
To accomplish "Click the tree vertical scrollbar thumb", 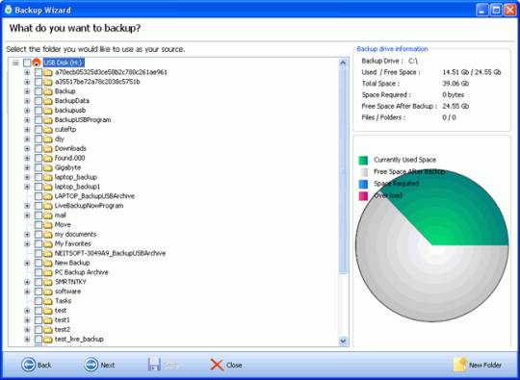I will 343,171.
